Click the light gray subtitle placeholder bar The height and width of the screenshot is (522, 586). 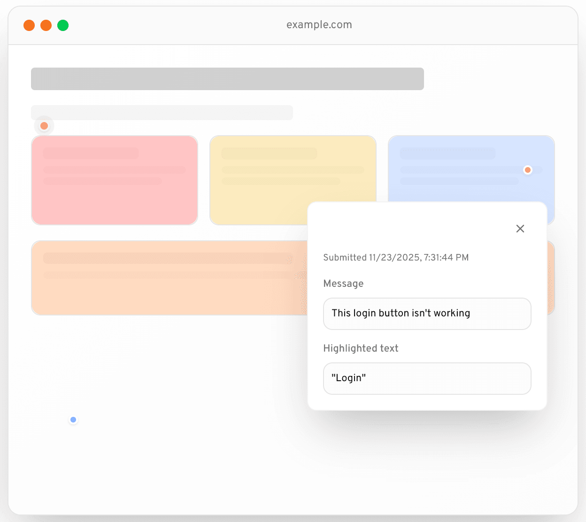tap(162, 113)
